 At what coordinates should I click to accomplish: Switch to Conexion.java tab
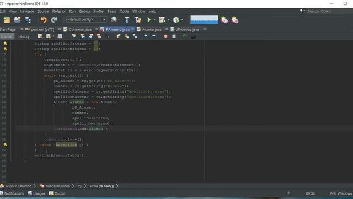pyautogui.click(x=80, y=29)
